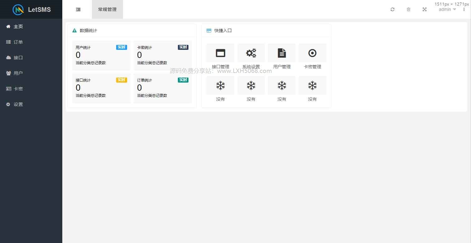471x243 pixels.
Task: Switch to the 常规管理 tab
Action: (x=107, y=9)
